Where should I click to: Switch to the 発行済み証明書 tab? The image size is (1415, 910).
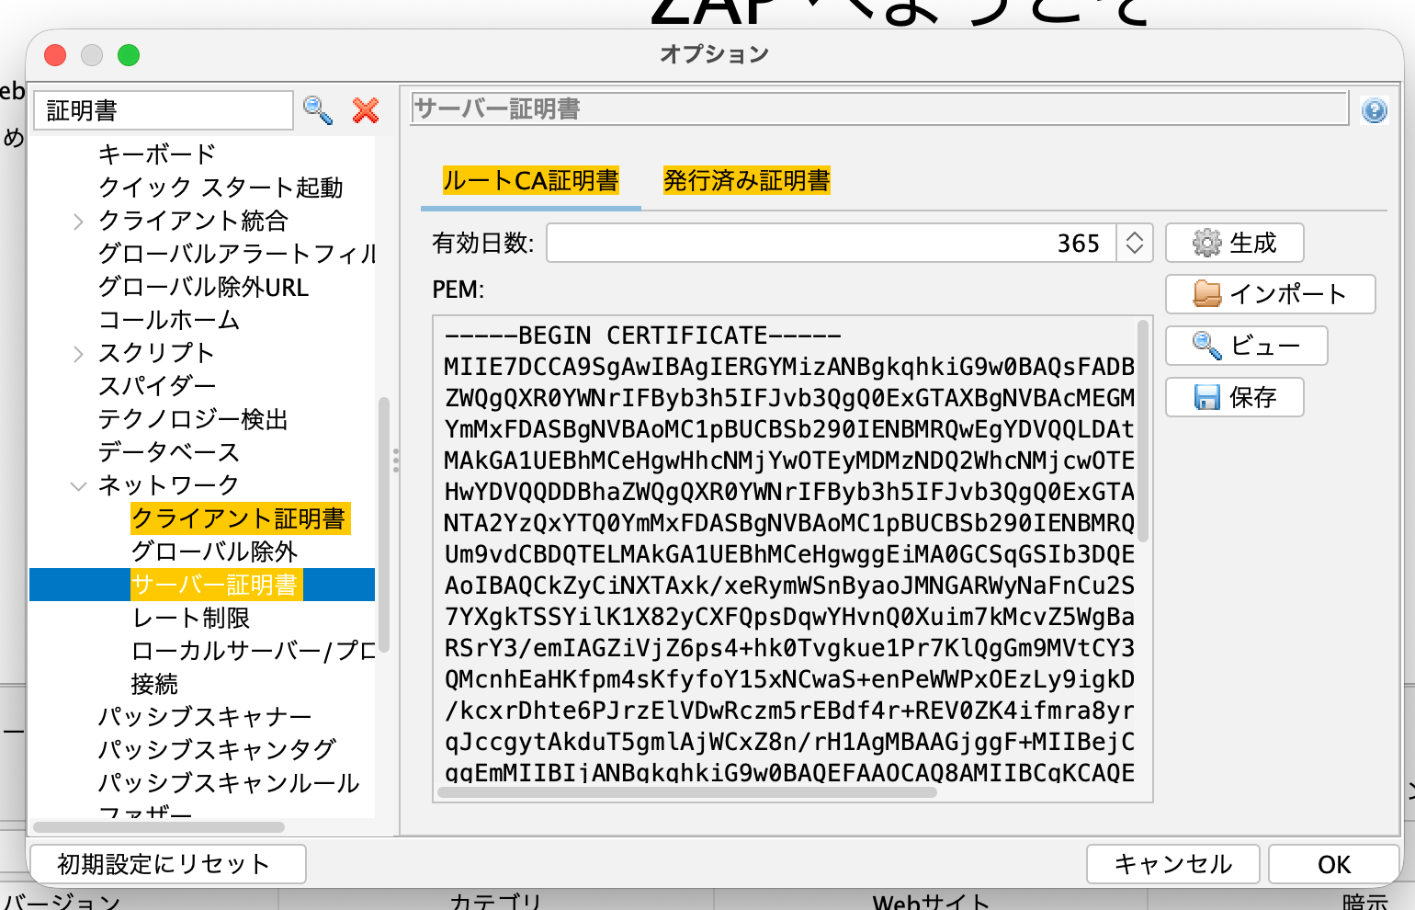(x=746, y=180)
